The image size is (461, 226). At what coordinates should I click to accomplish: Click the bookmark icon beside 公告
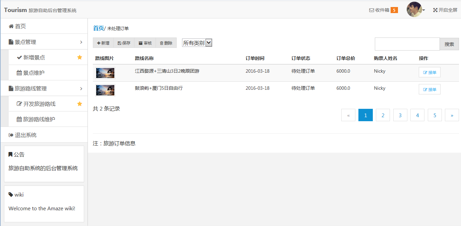(10, 154)
